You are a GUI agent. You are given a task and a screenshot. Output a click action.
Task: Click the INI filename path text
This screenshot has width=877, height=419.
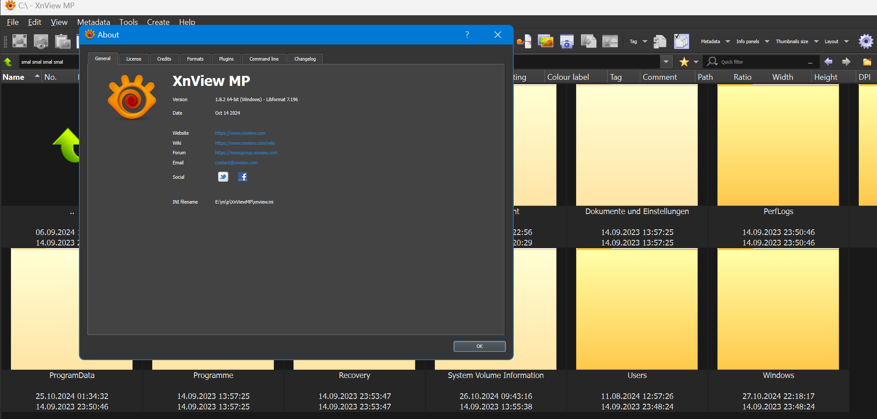(244, 202)
